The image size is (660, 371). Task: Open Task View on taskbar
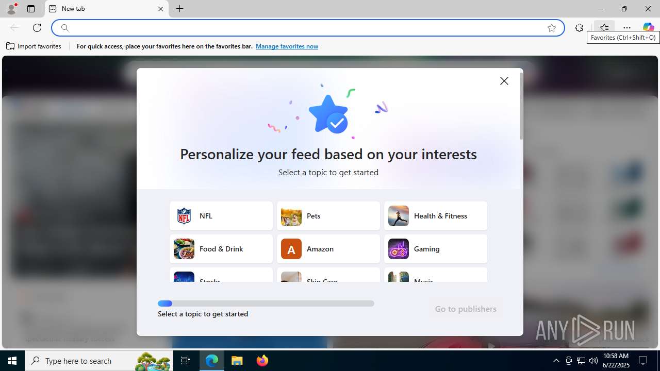pyautogui.click(x=186, y=361)
